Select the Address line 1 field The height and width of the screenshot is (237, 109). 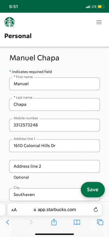click(54, 146)
